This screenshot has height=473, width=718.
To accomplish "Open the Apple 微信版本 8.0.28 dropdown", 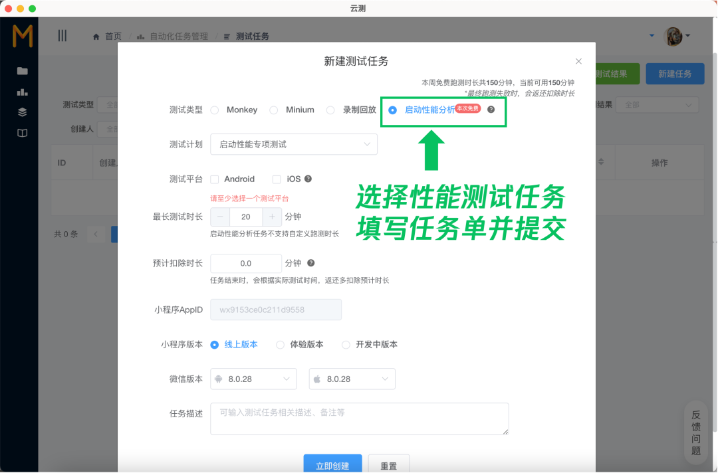I will (x=352, y=379).
